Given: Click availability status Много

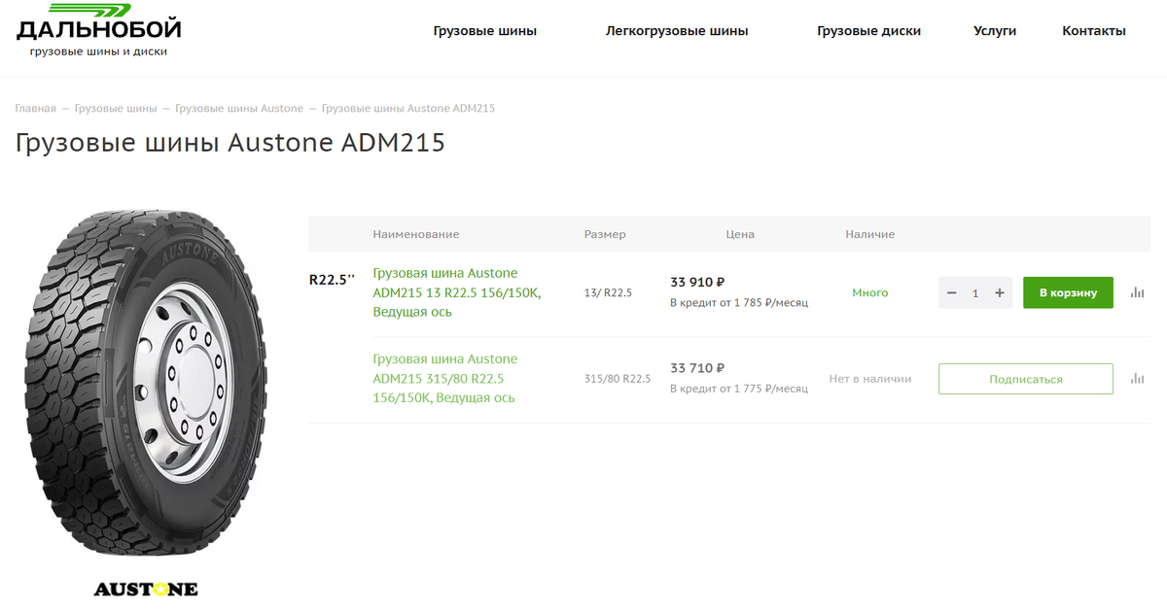Looking at the screenshot, I should [x=870, y=292].
